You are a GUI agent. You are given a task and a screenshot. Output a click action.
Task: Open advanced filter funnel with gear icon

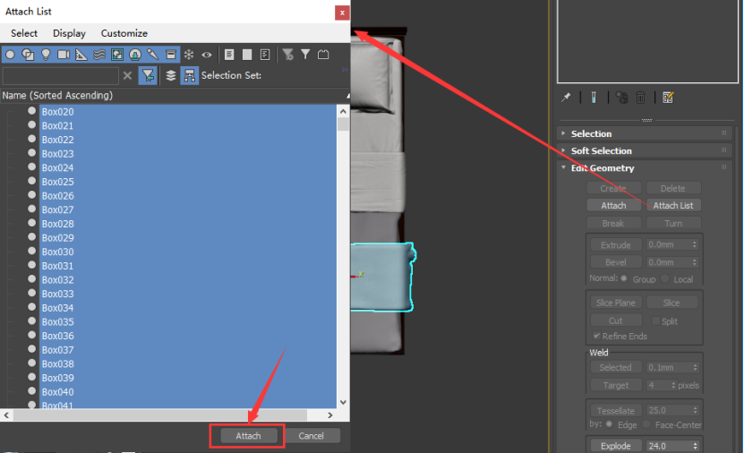pyautogui.click(x=287, y=55)
